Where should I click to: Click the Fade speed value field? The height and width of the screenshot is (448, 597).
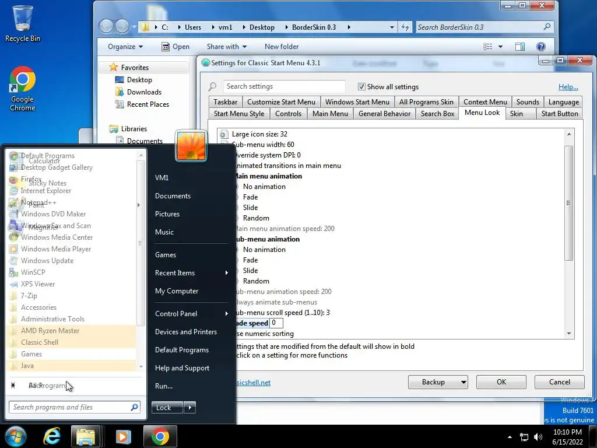276,323
